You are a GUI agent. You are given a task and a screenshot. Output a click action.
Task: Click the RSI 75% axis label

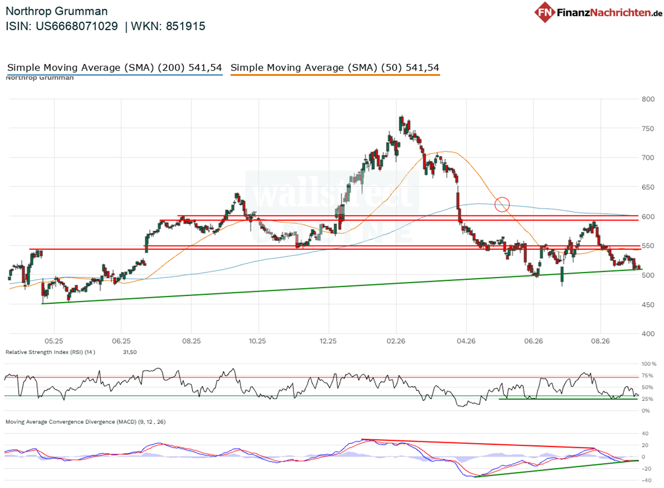click(648, 376)
